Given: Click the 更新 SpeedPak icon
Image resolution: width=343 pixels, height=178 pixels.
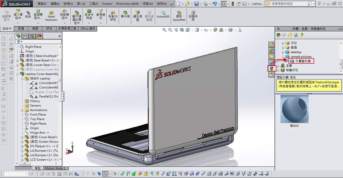Looking at the screenshot, I should tap(179, 16).
